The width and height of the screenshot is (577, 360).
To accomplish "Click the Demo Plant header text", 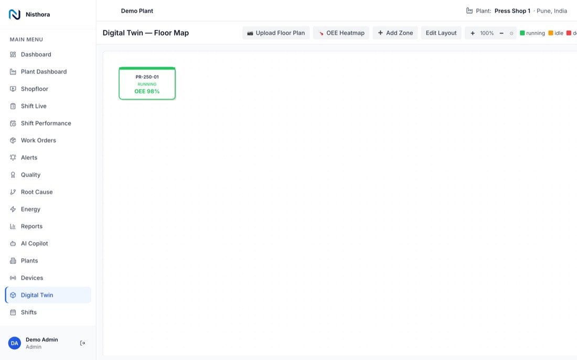I will click(x=137, y=11).
